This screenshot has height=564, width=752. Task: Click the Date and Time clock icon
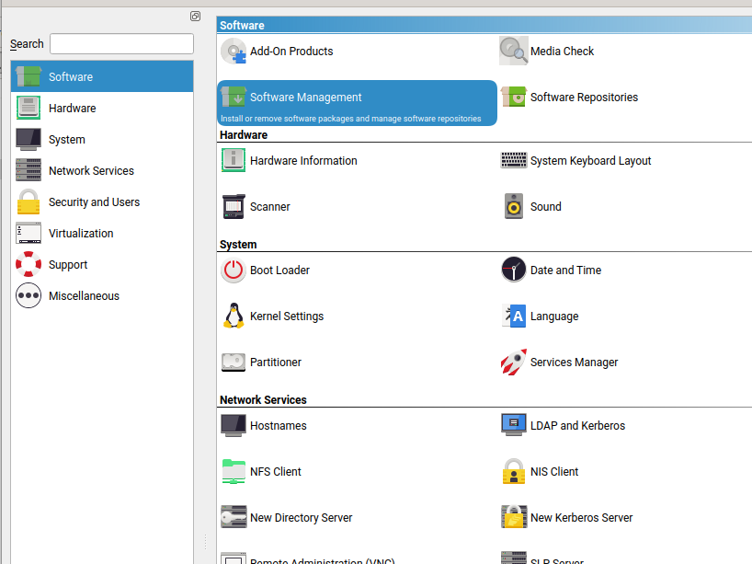[514, 270]
